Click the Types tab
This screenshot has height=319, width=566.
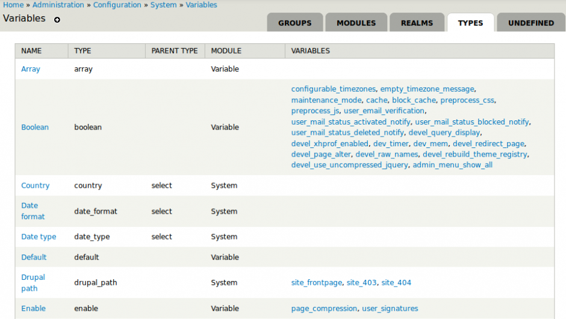tap(470, 23)
